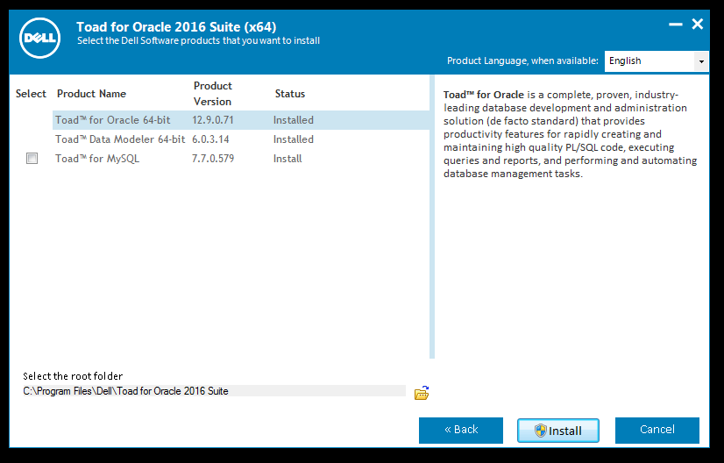This screenshot has height=463, width=724.
Task: Open the root folder browse icon
Action: pyautogui.click(x=422, y=393)
